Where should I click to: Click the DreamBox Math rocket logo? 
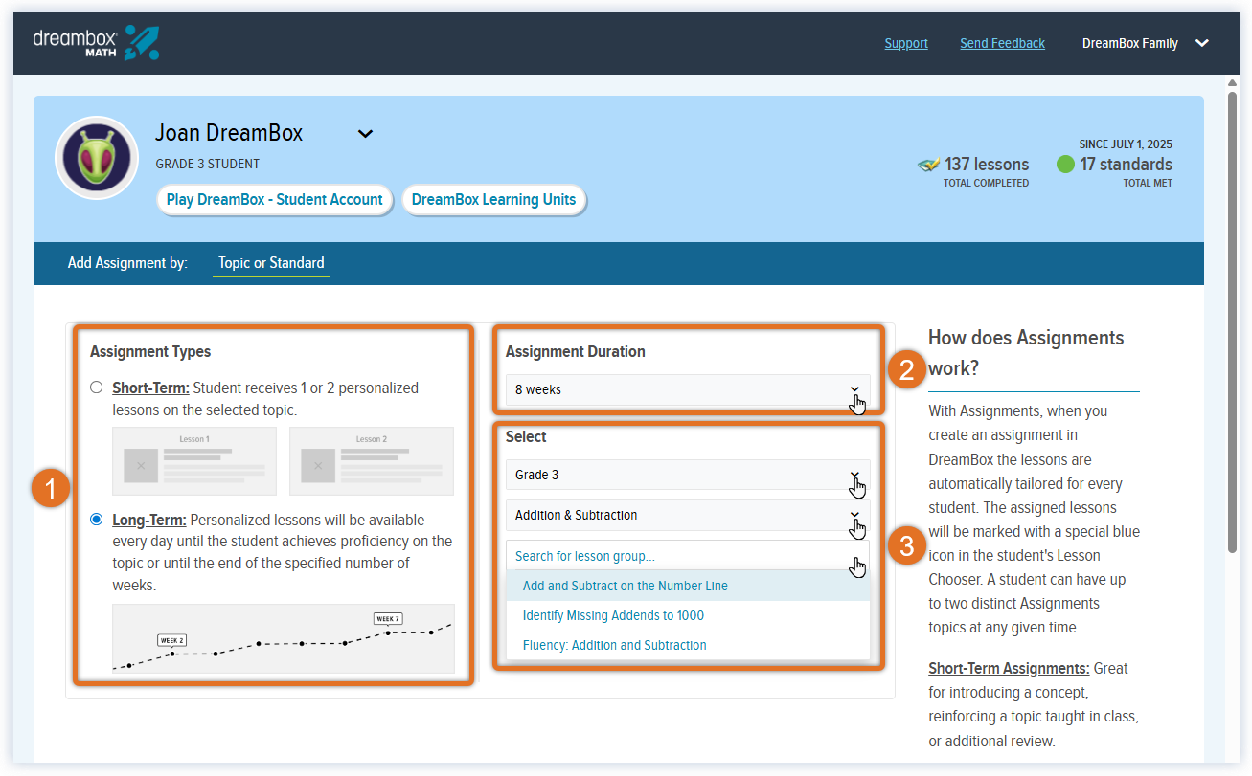[x=96, y=43]
